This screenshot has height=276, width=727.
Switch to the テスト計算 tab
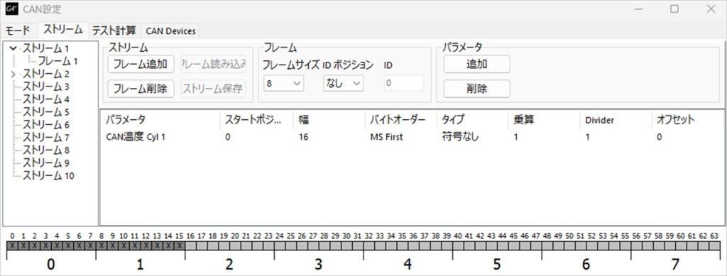(114, 31)
